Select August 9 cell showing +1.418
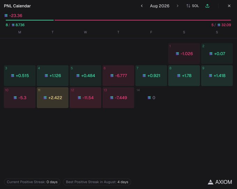 coord(217,76)
